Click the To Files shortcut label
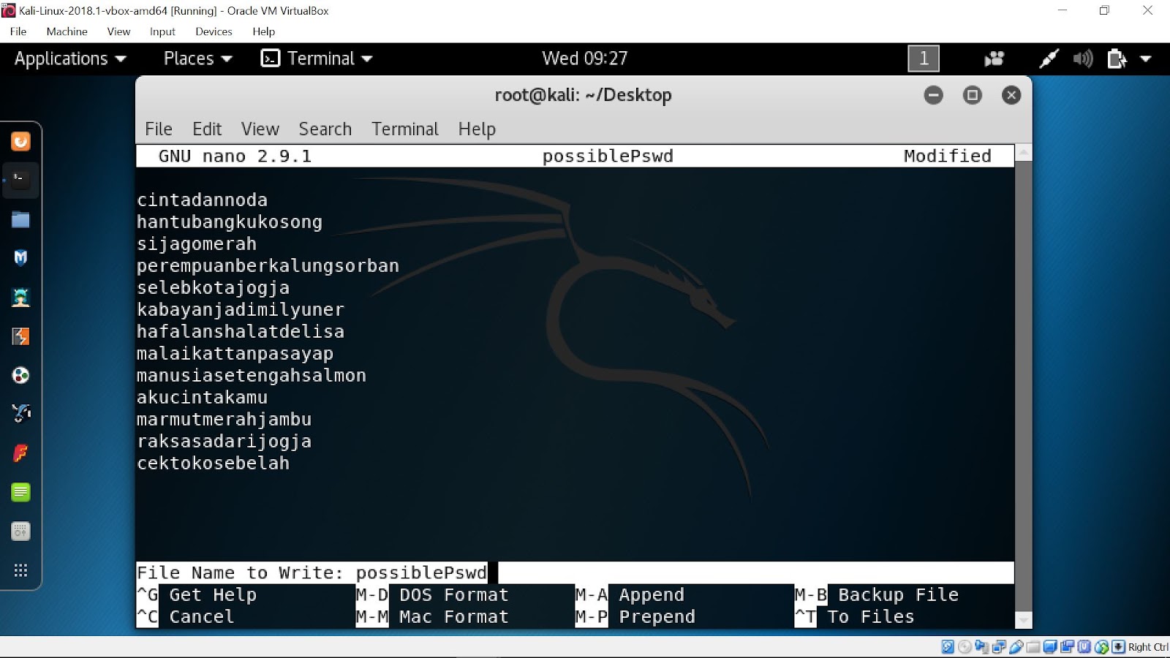The width and height of the screenshot is (1170, 658). 871,617
